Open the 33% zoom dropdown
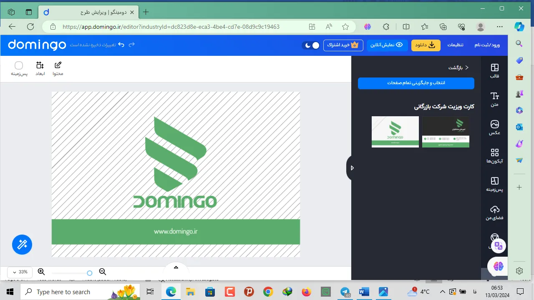The width and height of the screenshot is (534, 300). pyautogui.click(x=20, y=272)
